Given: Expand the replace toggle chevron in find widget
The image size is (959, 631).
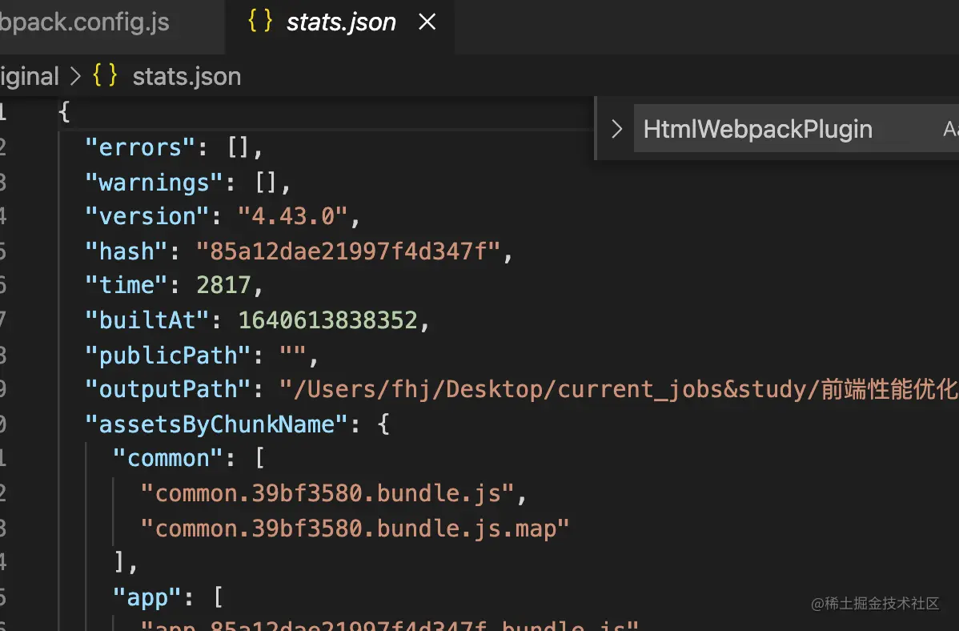Looking at the screenshot, I should [616, 129].
